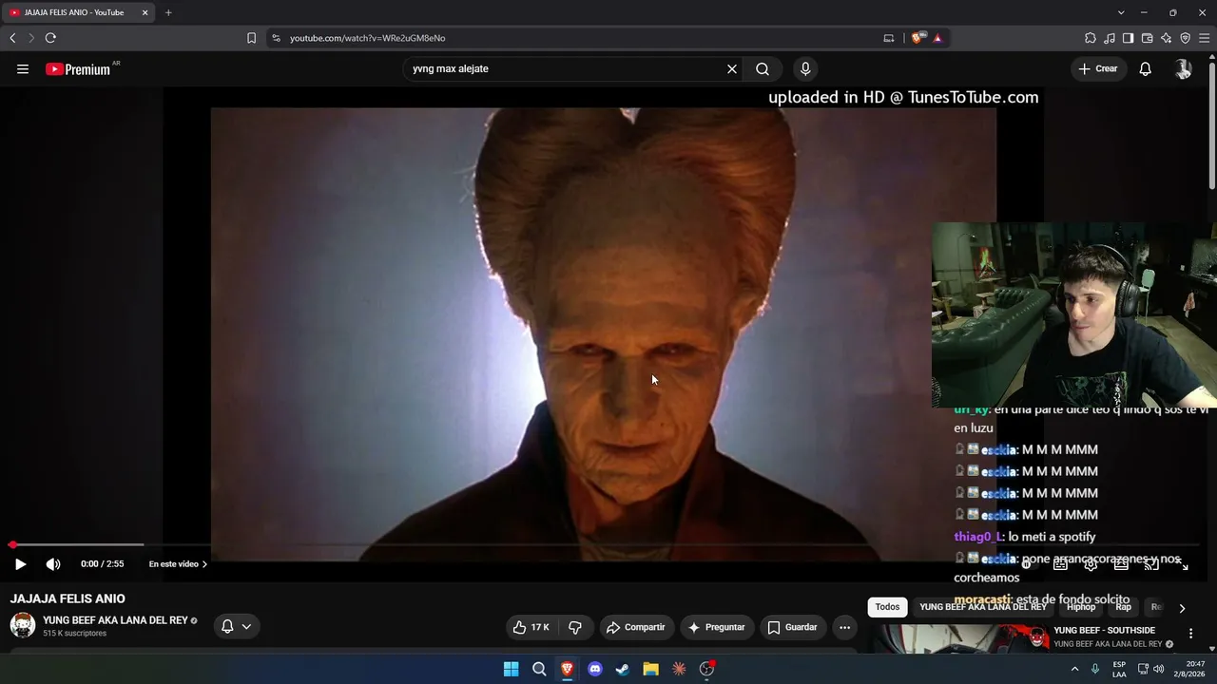The image size is (1217, 684).
Task: Show more filter chips with the arrow
Action: pyautogui.click(x=1182, y=608)
